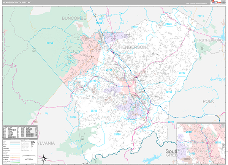
Task: Click the partial Transylvania county label
Action: [x=46, y=143]
